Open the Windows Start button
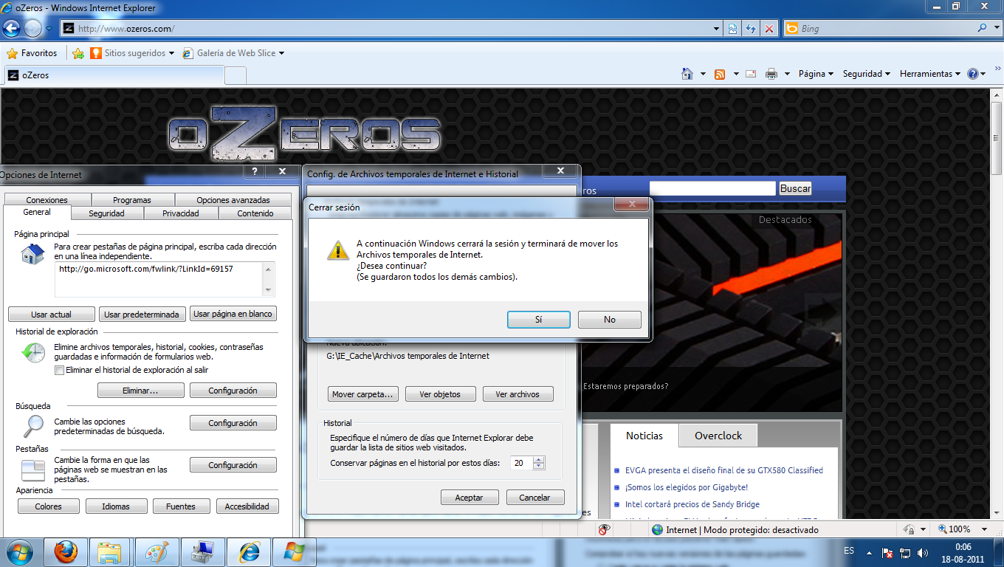The image size is (1004, 567). tap(19, 552)
